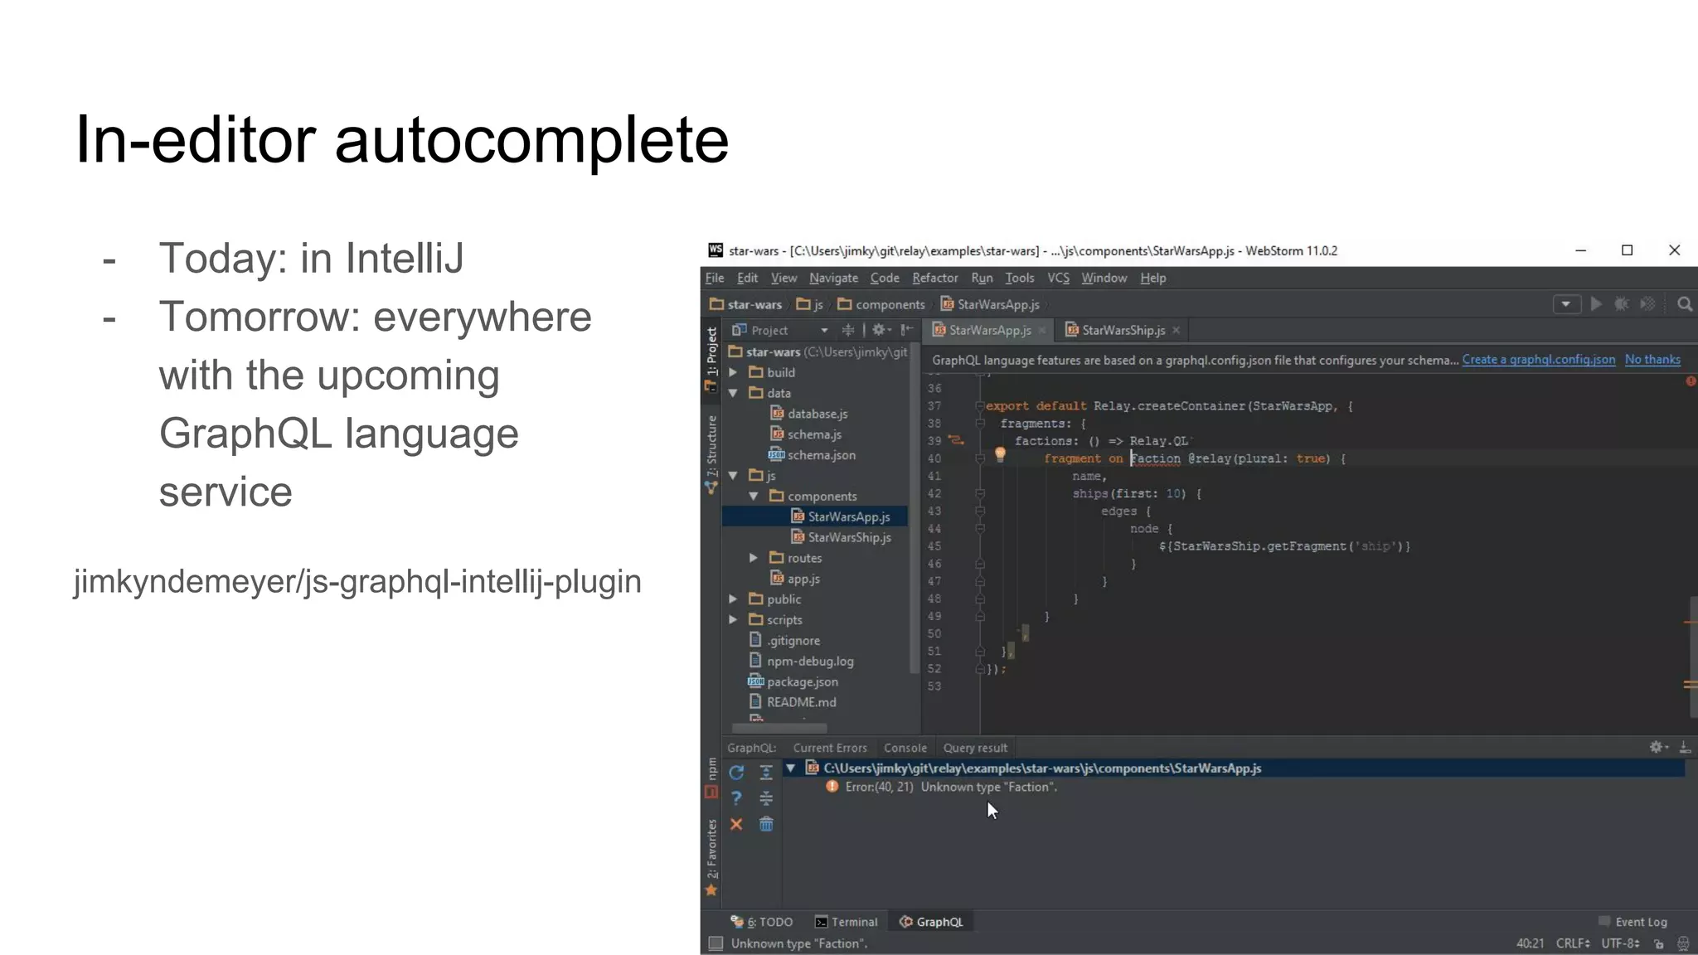The height and width of the screenshot is (955, 1698).
Task: Select package.json in project tree
Action: (x=793, y=681)
